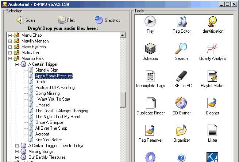Viewport: 239px width, 162px height.
Task: Open the Statistics pie chart button
Action: [x=107, y=20]
